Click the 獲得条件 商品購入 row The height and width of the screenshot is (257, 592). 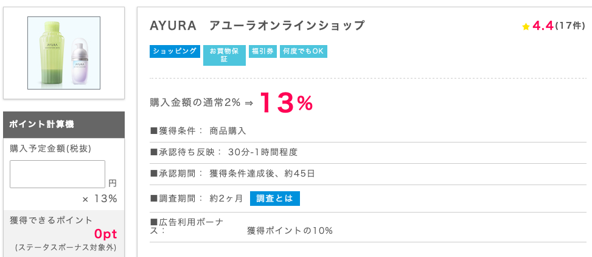(198, 131)
